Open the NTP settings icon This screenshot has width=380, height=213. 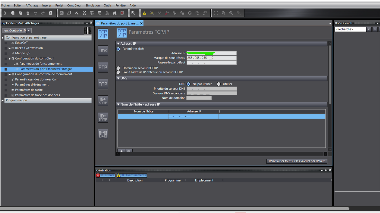point(103,84)
